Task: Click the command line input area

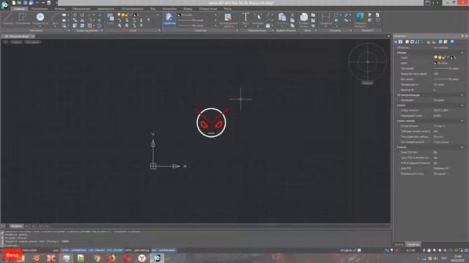Action: tap(197, 245)
